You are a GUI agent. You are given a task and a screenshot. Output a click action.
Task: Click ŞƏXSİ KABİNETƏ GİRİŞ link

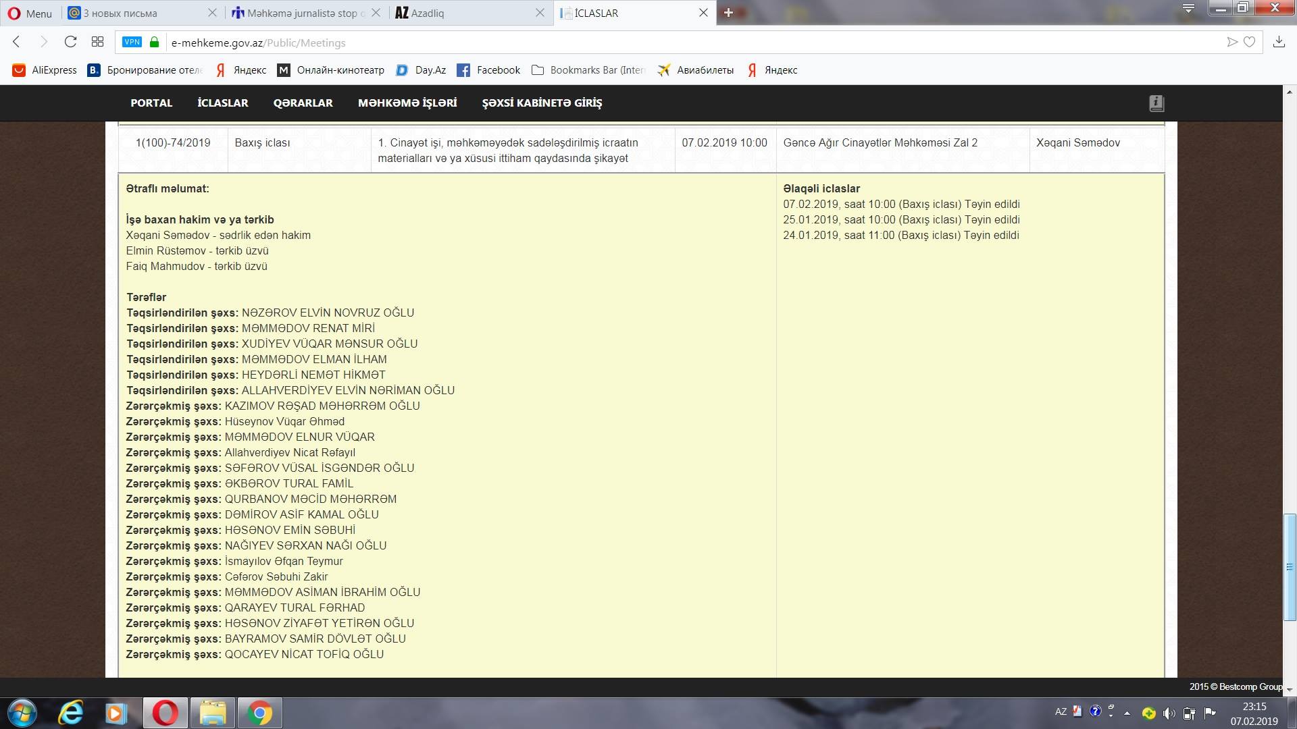click(542, 103)
